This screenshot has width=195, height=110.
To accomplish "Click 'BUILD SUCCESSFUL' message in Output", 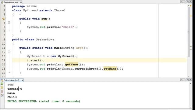I will [x=22, y=101].
